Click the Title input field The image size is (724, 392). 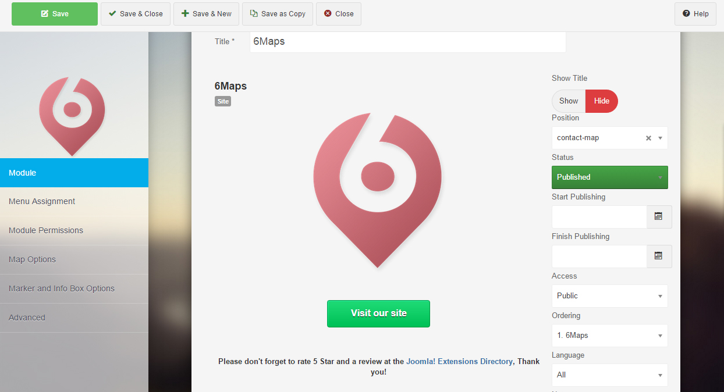tap(407, 42)
